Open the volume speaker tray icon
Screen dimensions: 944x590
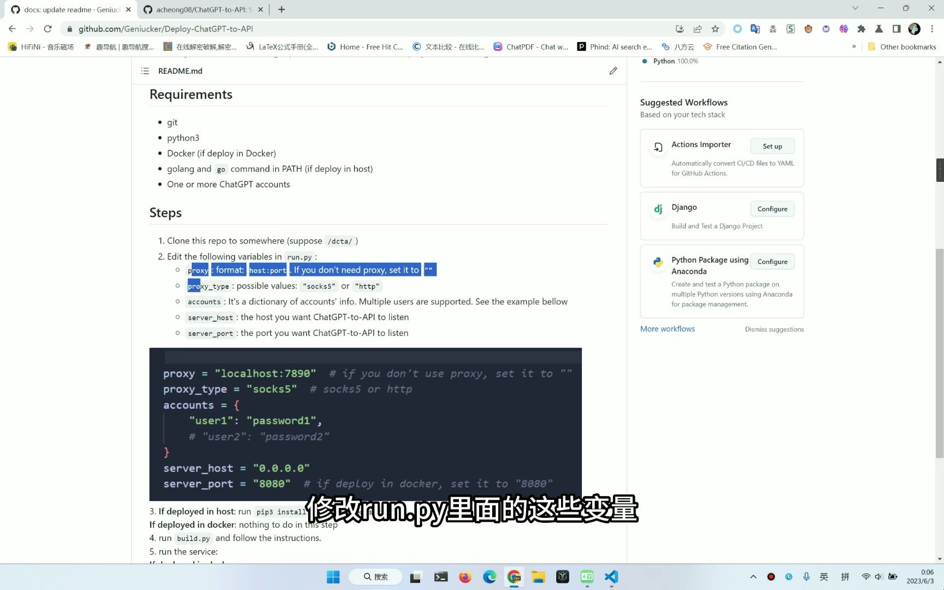click(x=878, y=577)
